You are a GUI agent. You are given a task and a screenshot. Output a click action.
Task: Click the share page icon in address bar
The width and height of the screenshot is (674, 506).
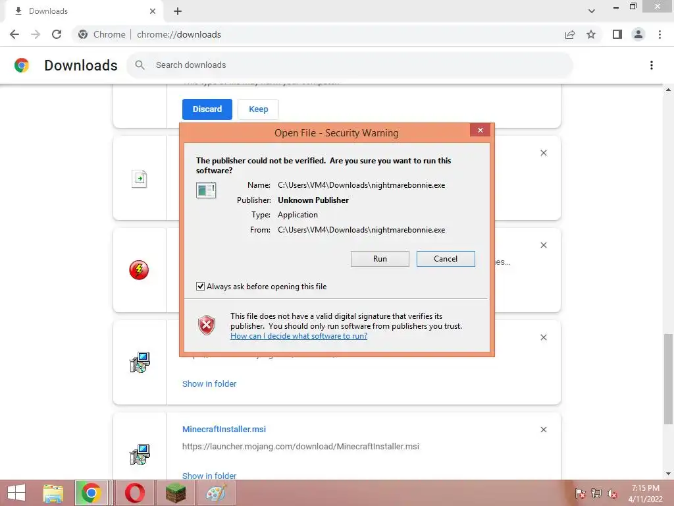coord(570,34)
